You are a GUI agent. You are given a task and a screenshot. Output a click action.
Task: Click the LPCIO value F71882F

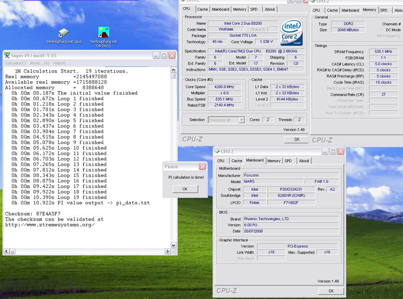click(x=291, y=203)
